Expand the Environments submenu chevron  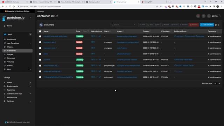(x=30, y=86)
